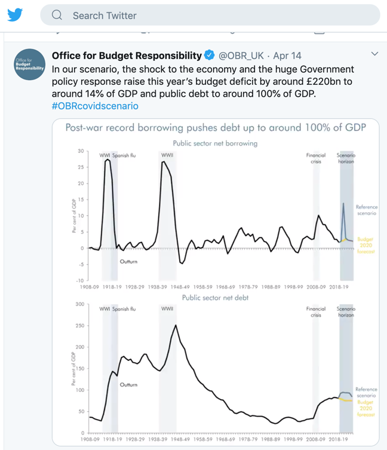Click the Spanish flu label in the net debt chart
Image resolution: width=387 pixels, height=450 pixels.
(124, 309)
